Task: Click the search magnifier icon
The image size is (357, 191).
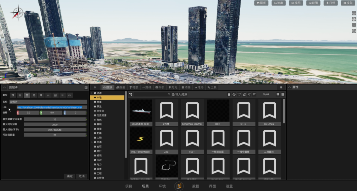Action: tap(169, 94)
